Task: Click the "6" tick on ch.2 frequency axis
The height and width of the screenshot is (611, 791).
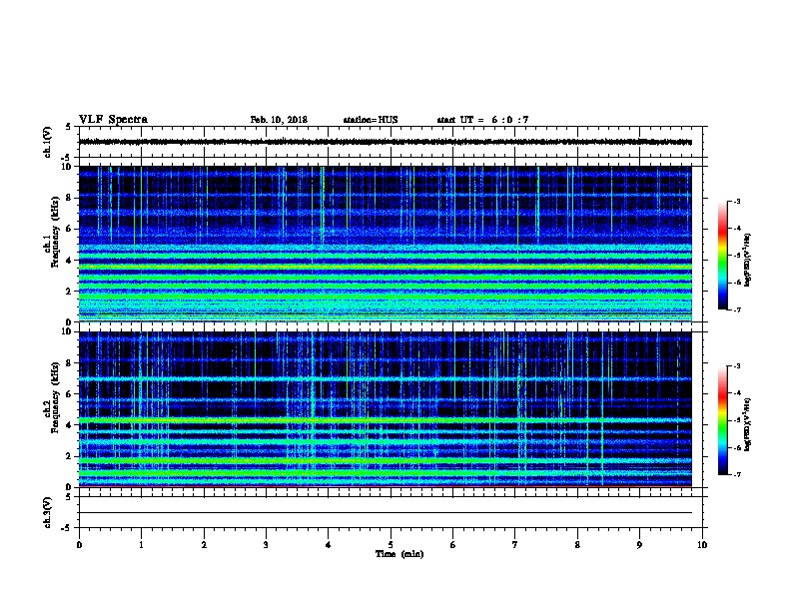Action: tap(69, 393)
